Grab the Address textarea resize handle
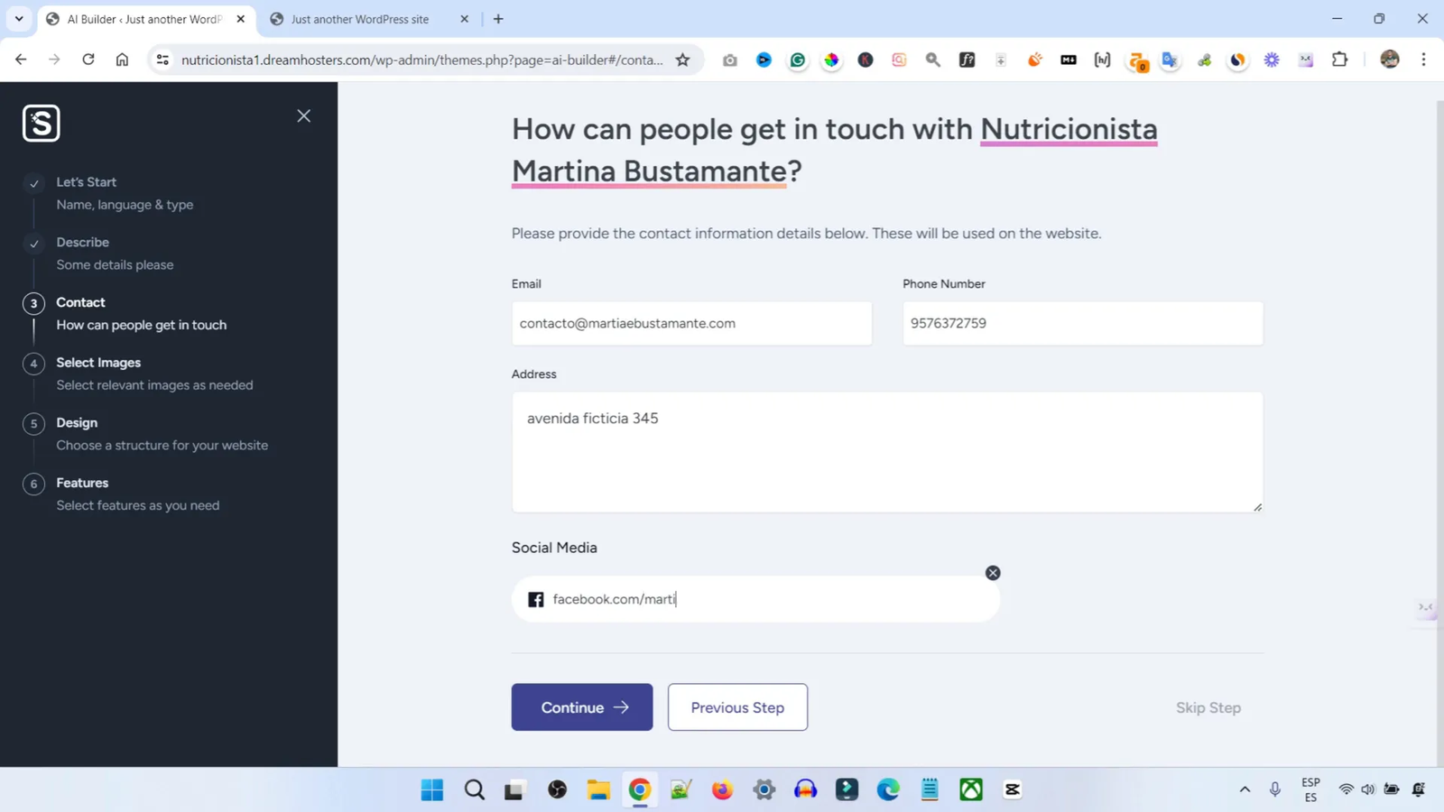 (1257, 507)
